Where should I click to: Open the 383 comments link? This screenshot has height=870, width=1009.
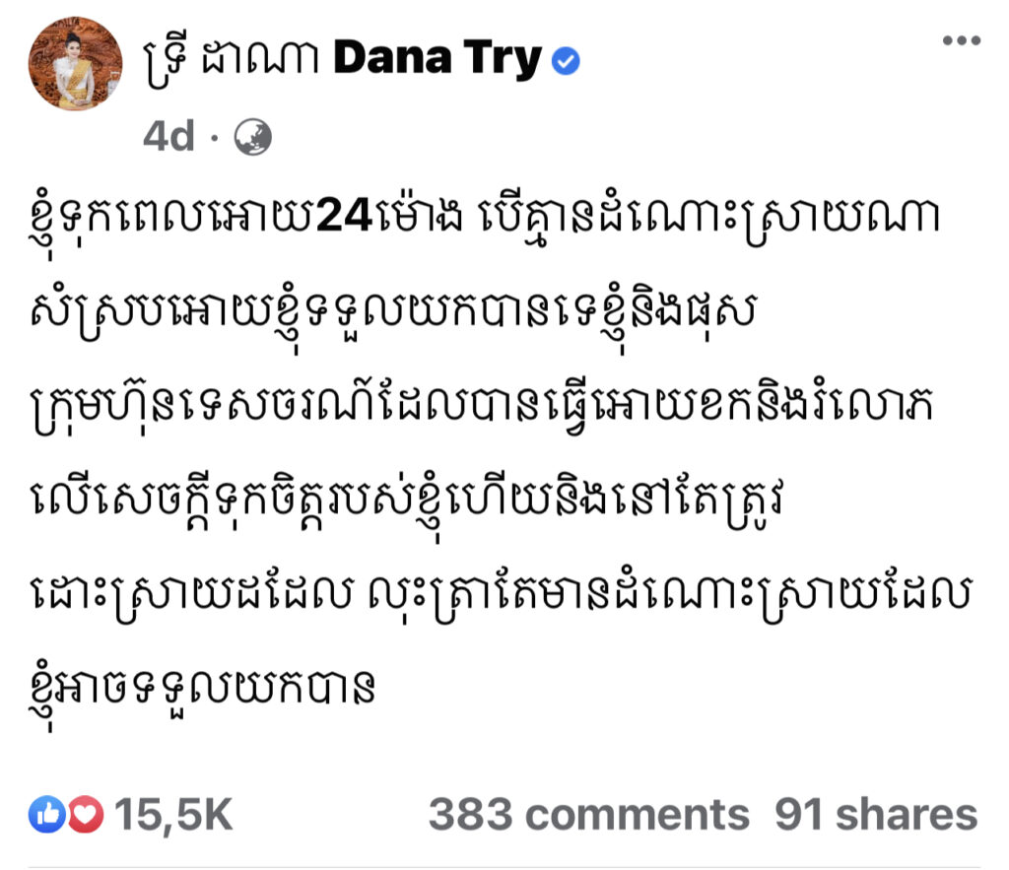pyautogui.click(x=589, y=815)
